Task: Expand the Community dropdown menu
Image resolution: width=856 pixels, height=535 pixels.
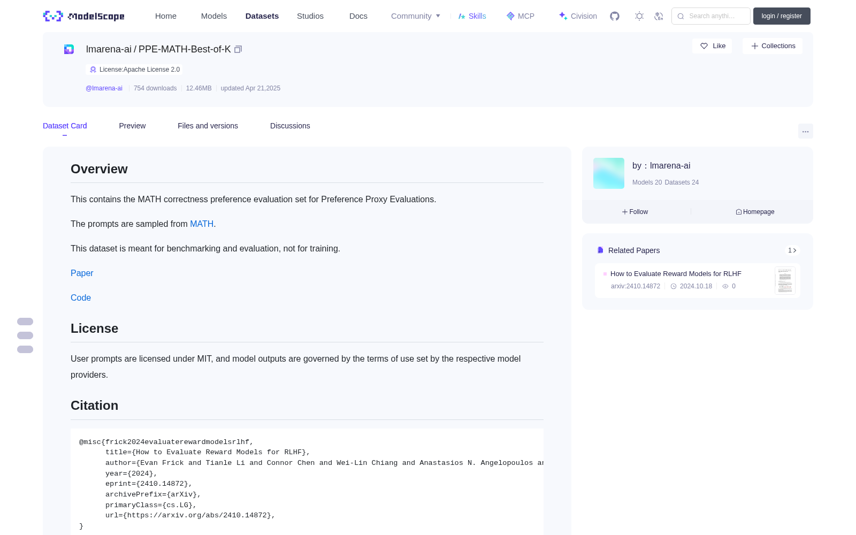Action: point(416,16)
